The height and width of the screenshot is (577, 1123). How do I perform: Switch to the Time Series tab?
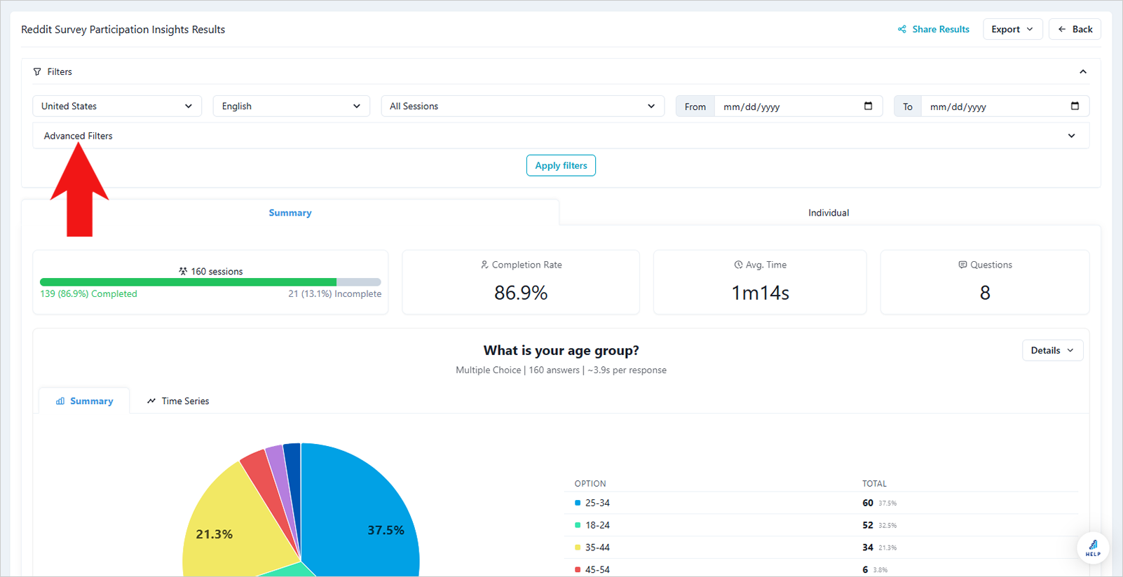pyautogui.click(x=178, y=401)
